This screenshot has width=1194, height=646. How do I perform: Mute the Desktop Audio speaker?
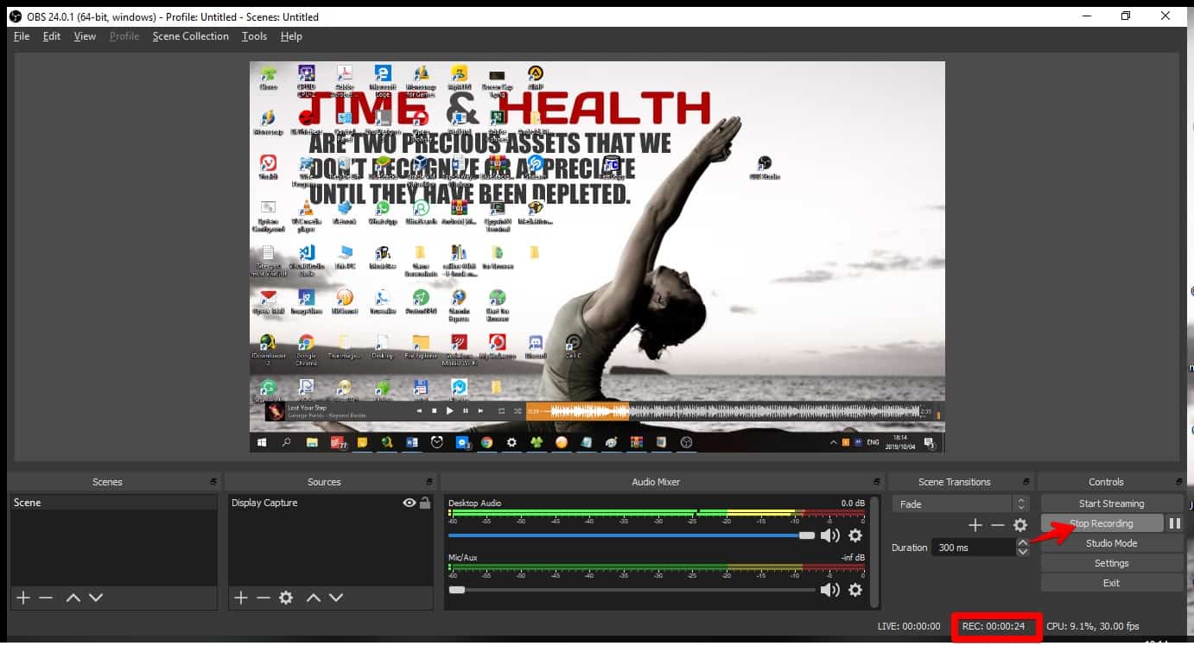pos(829,535)
